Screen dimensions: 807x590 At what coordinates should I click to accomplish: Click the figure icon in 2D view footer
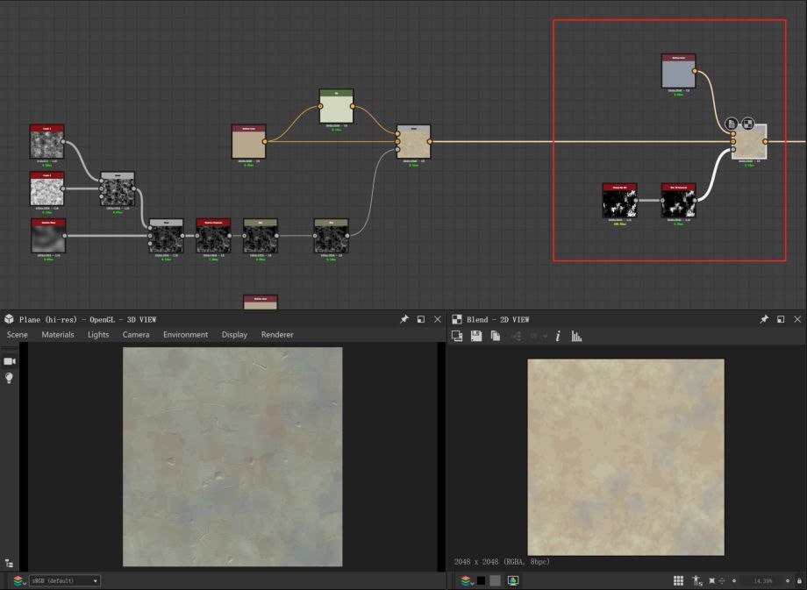[696, 580]
